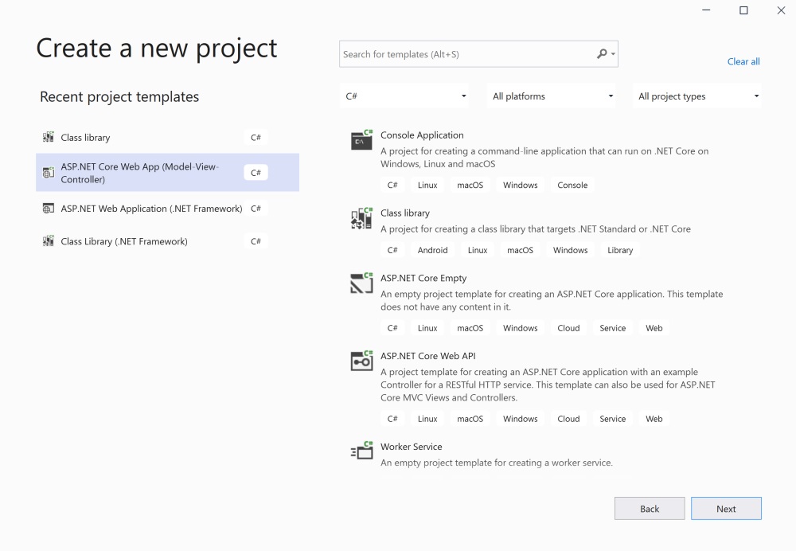Click macOS tag under Console Application
The height and width of the screenshot is (551, 796).
tap(470, 185)
